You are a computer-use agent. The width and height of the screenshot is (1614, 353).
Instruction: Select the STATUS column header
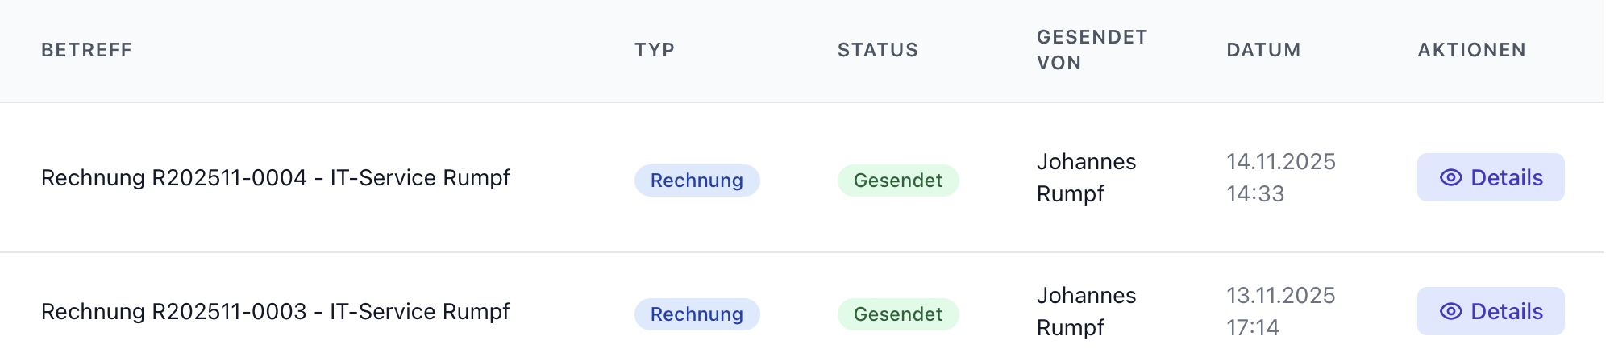point(878,50)
